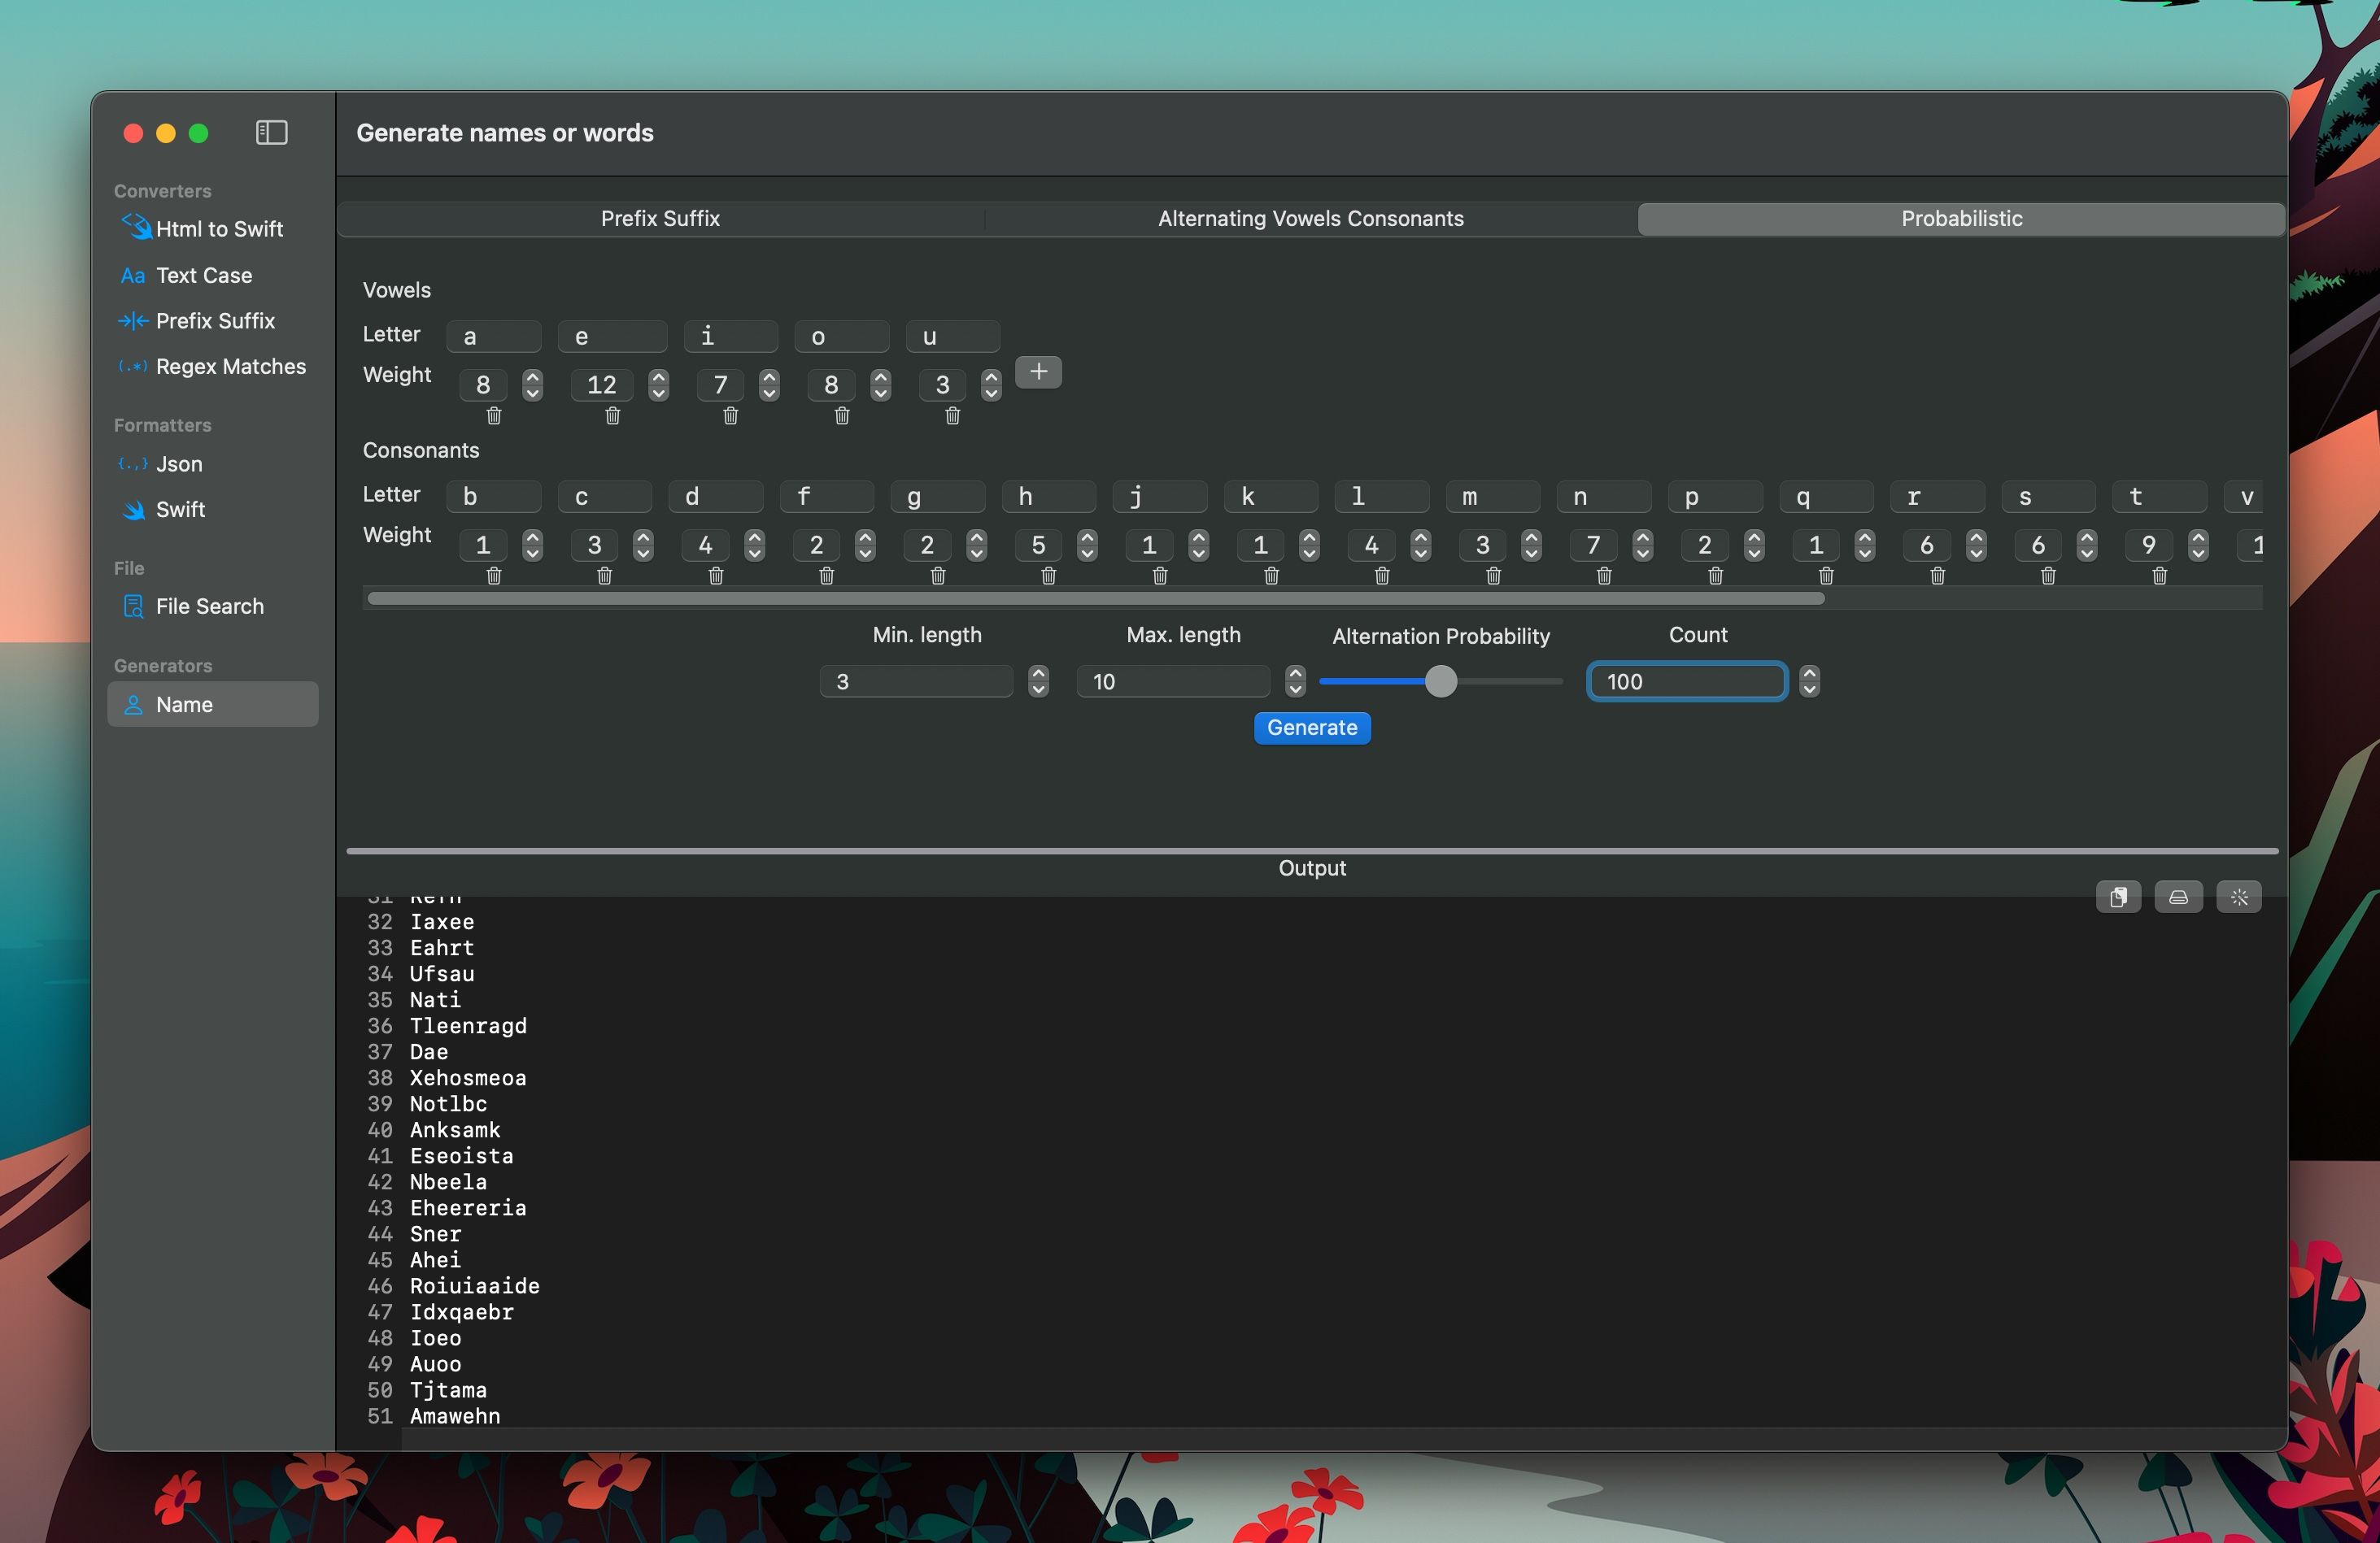Open File Search in sidebar

pos(212,606)
